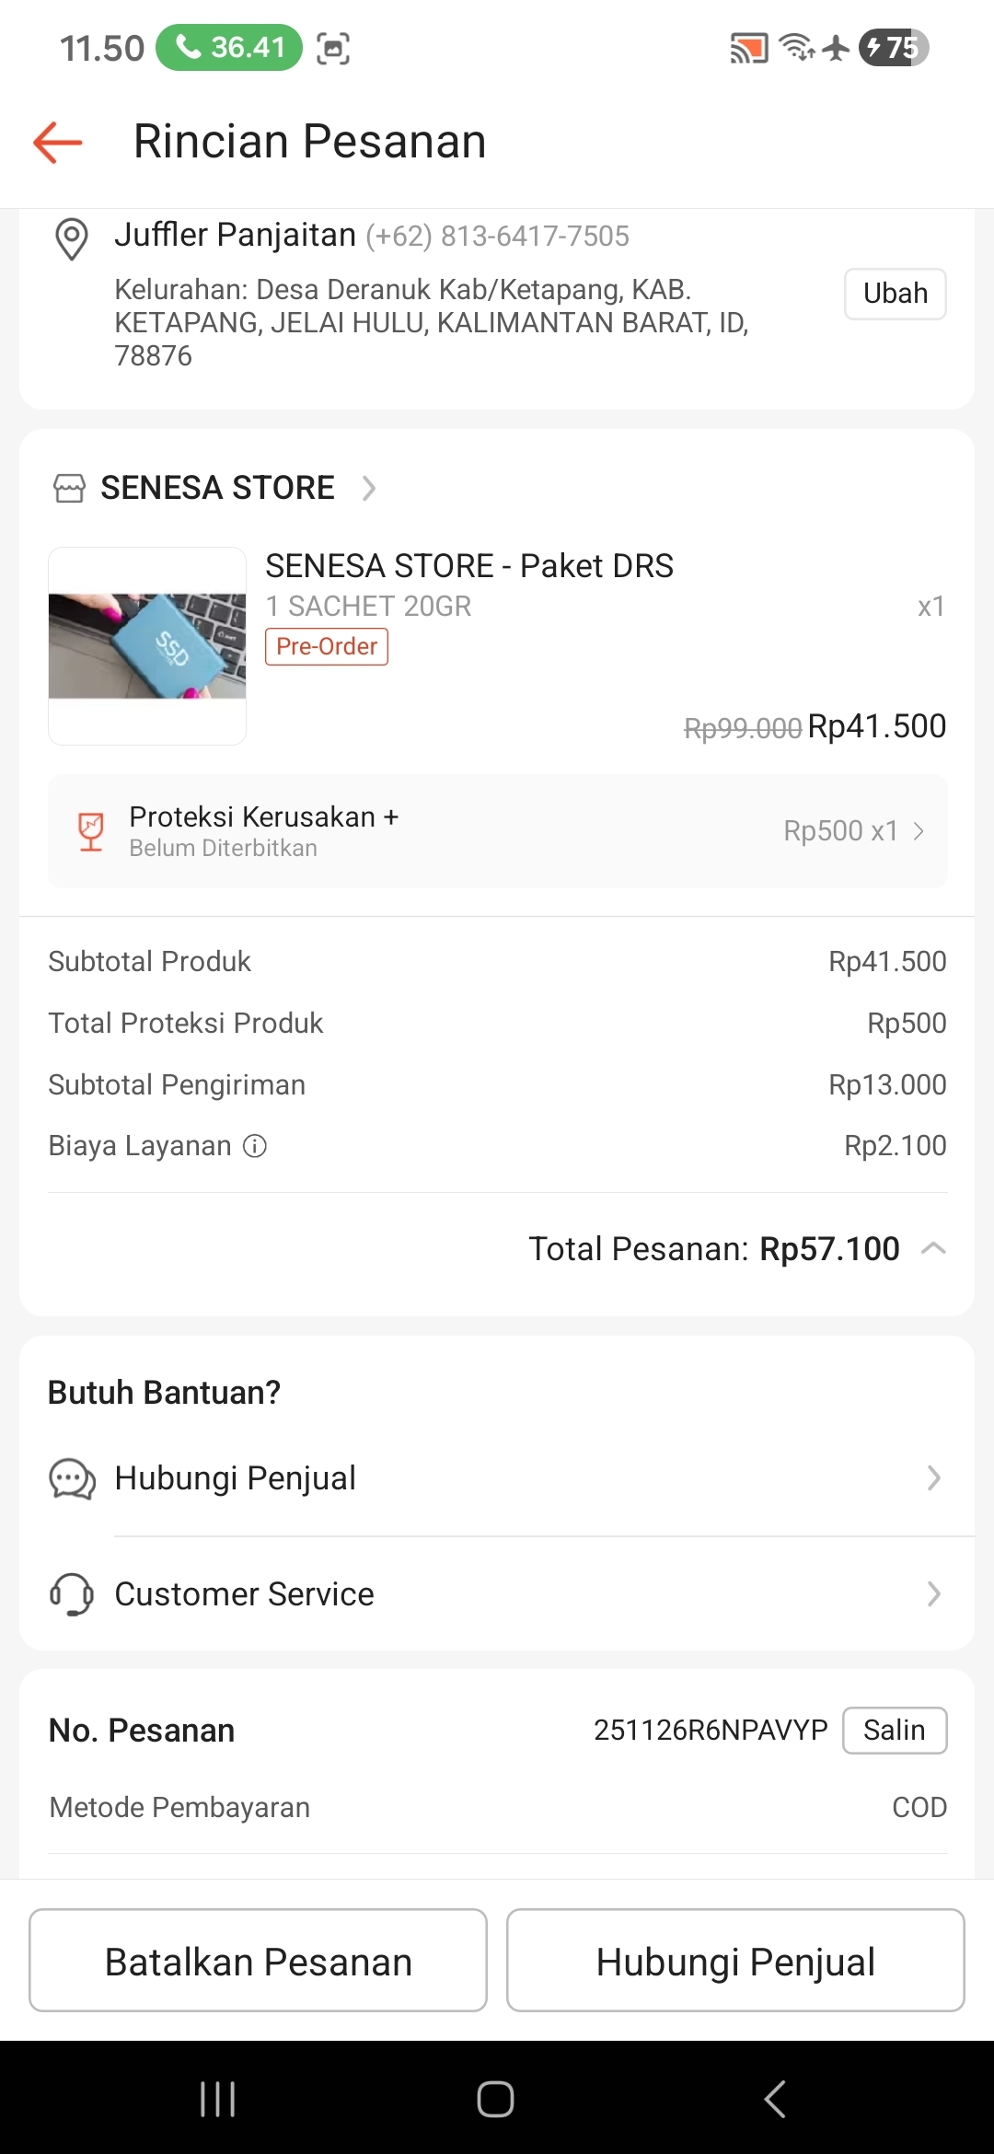Open the recent apps navigation button

coord(218,2099)
